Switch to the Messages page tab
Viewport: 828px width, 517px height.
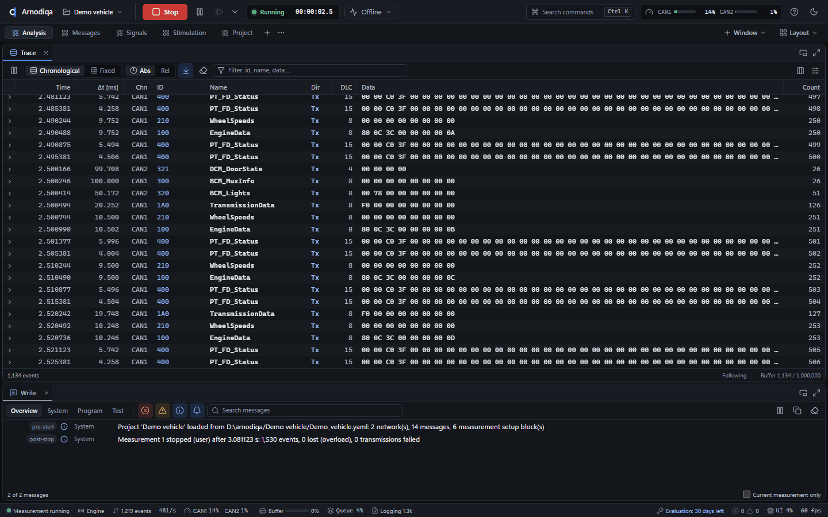(80, 33)
